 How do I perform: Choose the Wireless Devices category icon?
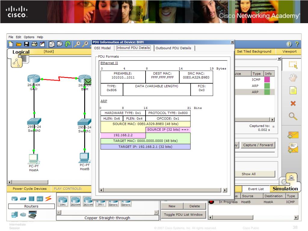tap(40, 199)
